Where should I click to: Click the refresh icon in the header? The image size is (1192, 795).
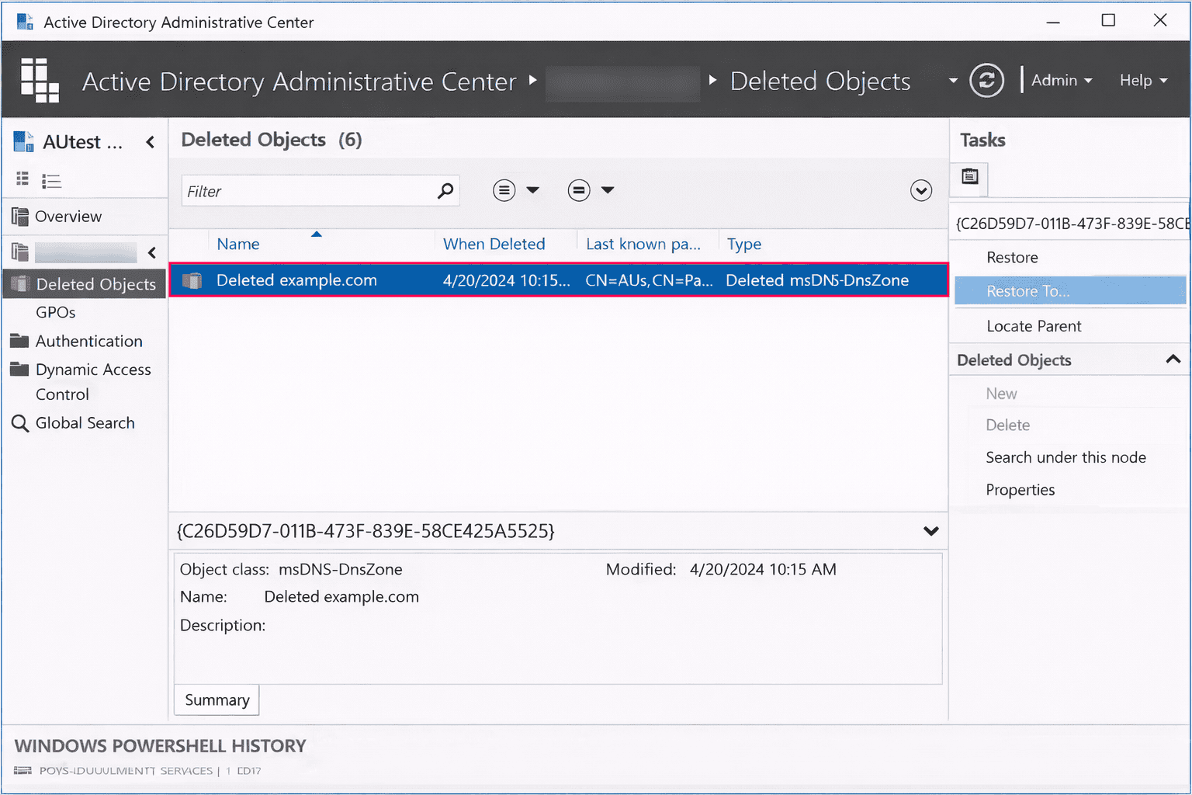[x=986, y=80]
